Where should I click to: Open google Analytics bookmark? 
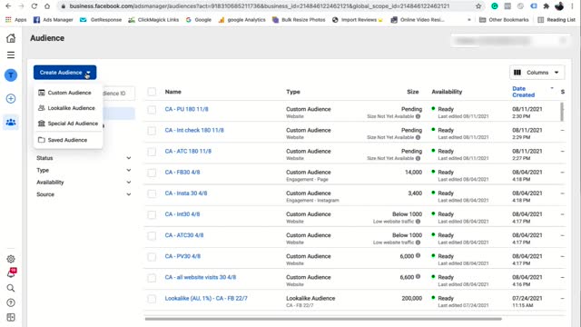(242, 20)
